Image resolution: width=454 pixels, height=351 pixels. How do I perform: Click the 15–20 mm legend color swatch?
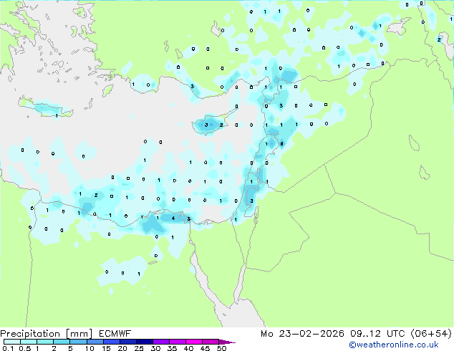tap(112, 342)
